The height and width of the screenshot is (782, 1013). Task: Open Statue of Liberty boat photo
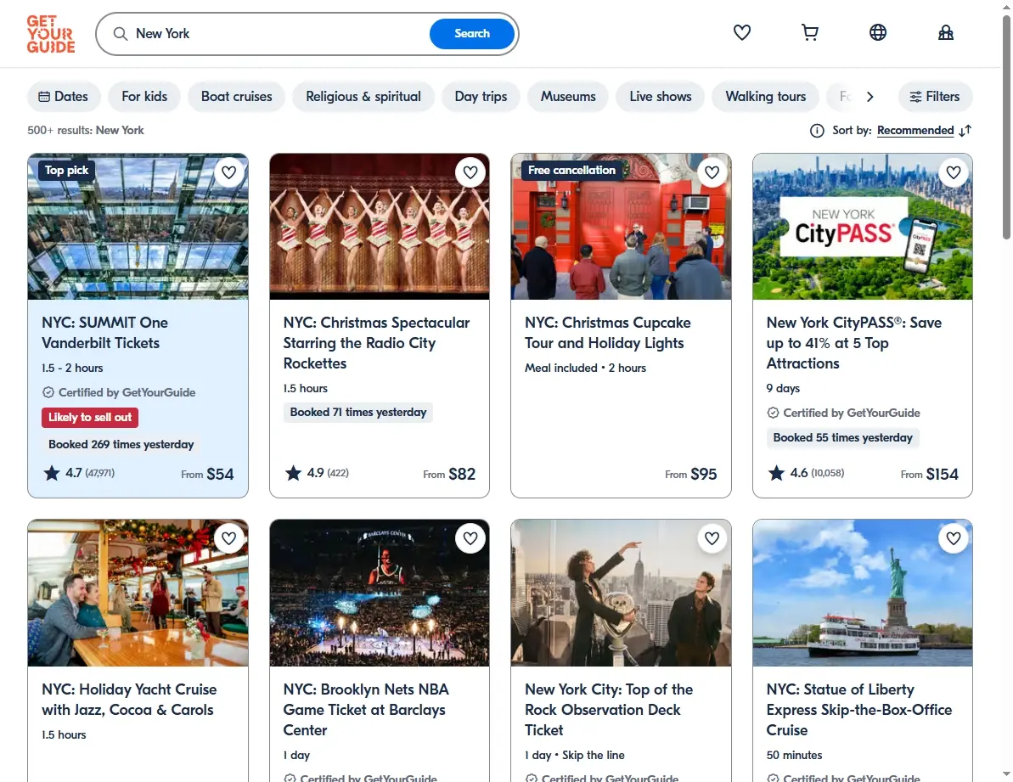click(x=863, y=593)
